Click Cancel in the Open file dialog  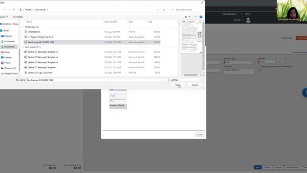coord(194,85)
